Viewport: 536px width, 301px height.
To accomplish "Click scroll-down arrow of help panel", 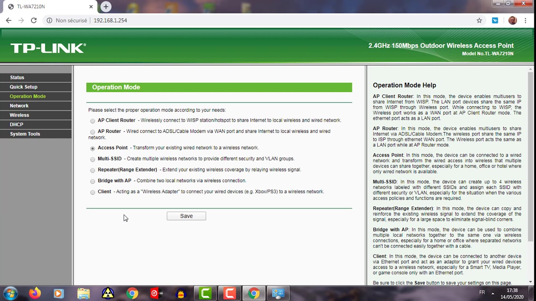I will coord(531,282).
